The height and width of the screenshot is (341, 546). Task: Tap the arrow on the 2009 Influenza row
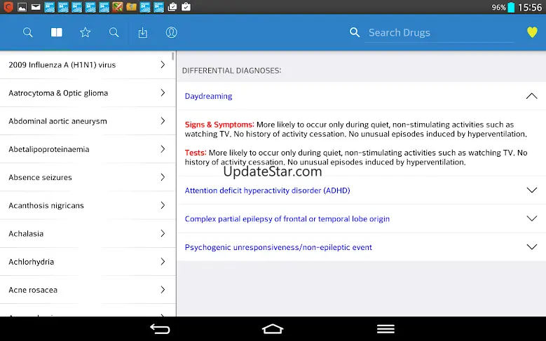(163, 64)
